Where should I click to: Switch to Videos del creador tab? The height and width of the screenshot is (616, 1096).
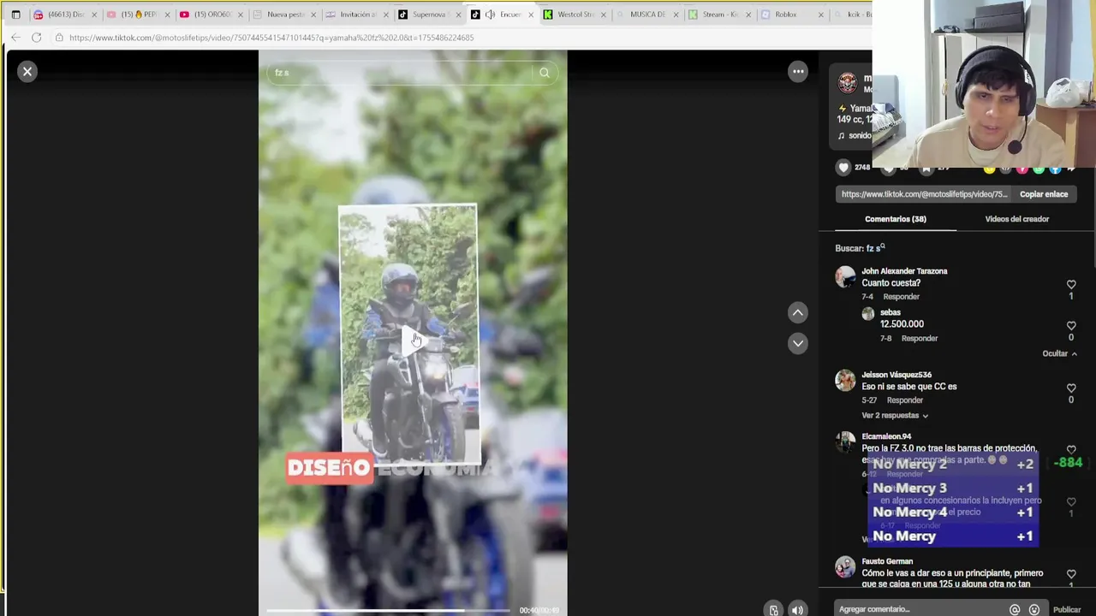tap(1017, 219)
